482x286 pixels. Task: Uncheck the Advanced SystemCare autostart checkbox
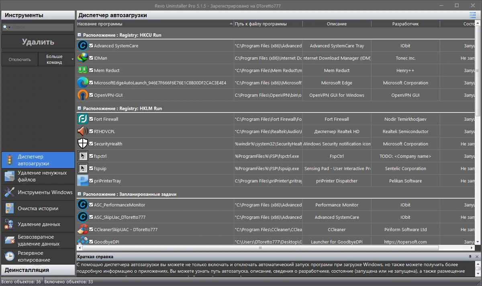click(91, 46)
